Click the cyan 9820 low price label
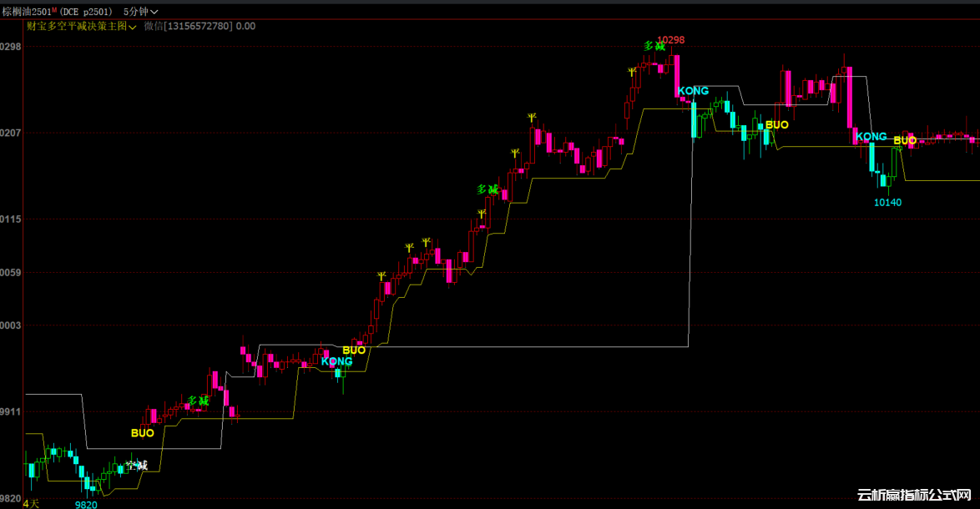 tap(86, 505)
